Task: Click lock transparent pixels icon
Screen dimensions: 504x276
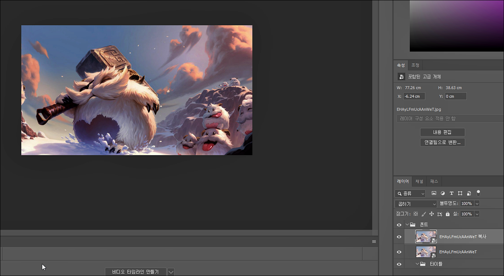Action: point(416,214)
